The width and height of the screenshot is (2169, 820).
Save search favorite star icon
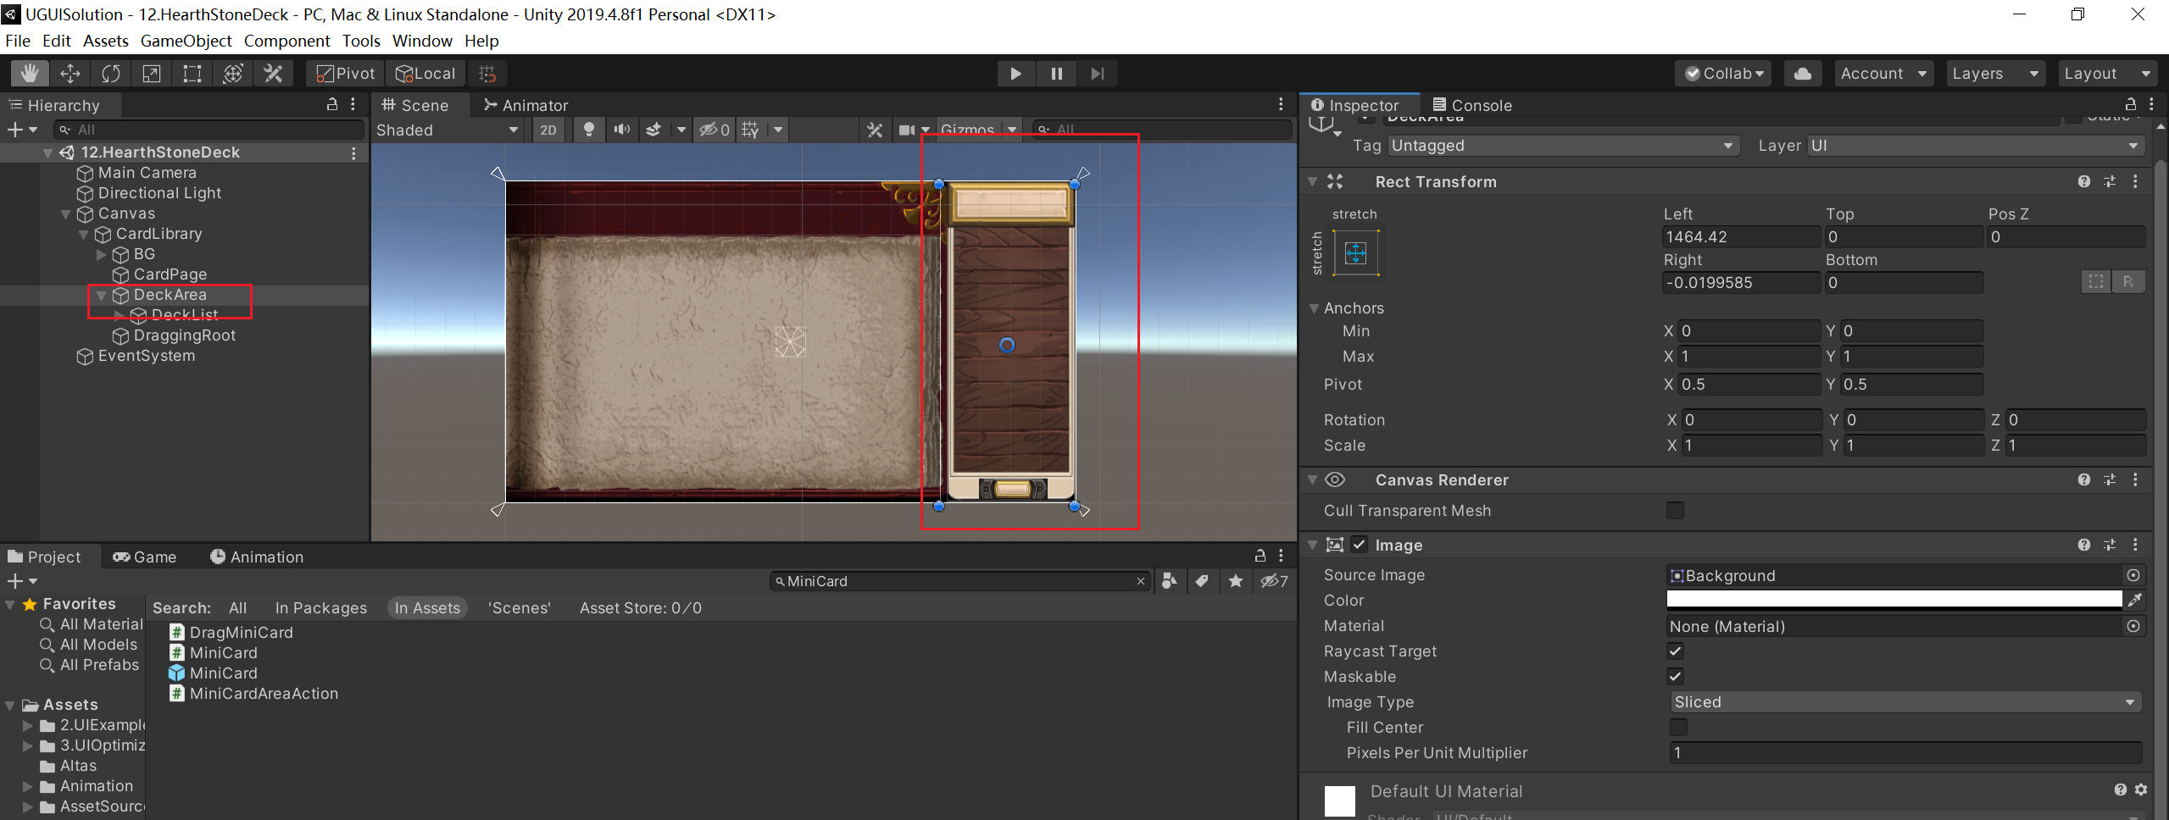[x=1236, y=581]
